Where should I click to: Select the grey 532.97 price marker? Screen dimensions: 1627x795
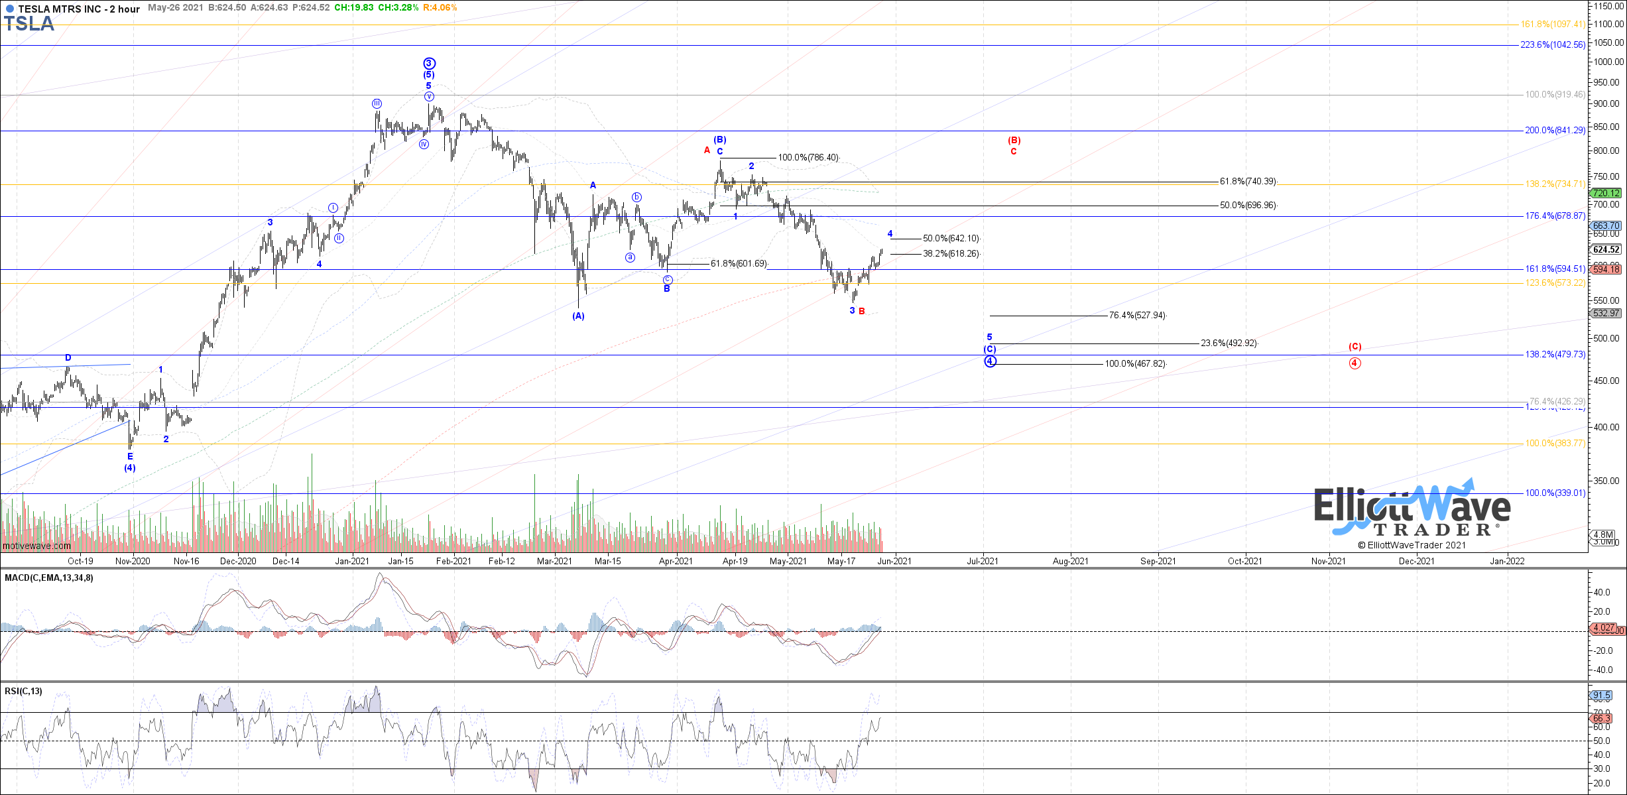tap(1606, 313)
